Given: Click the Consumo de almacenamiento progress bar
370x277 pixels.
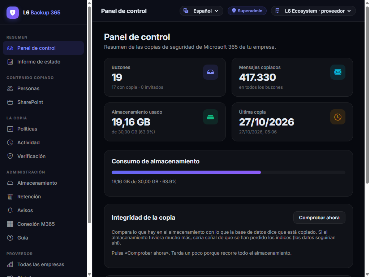Looking at the screenshot, I should [228, 172].
